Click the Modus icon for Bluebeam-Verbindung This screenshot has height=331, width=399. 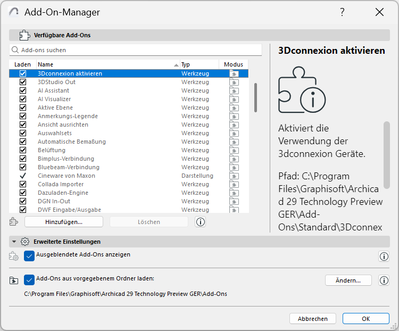pos(234,168)
